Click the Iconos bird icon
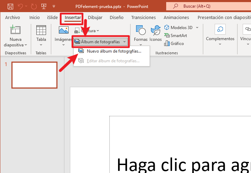 pos(155,30)
